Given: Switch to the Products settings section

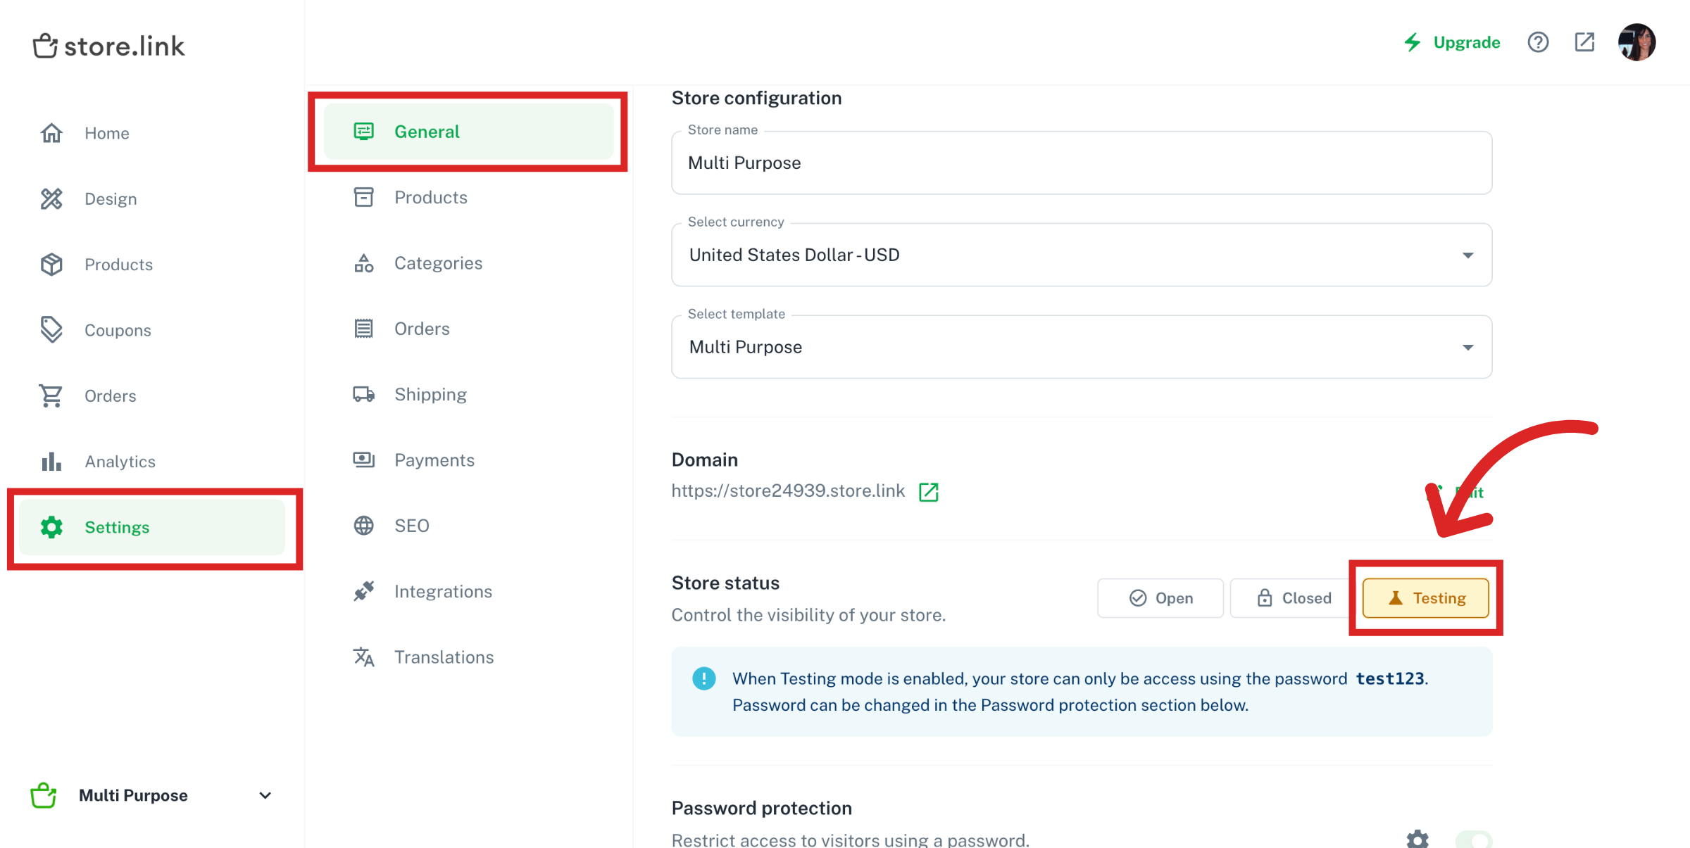Looking at the screenshot, I should coord(430,197).
